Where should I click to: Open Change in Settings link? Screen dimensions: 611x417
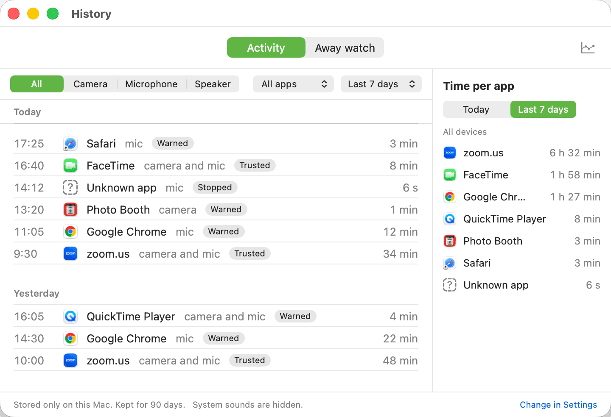pos(558,405)
